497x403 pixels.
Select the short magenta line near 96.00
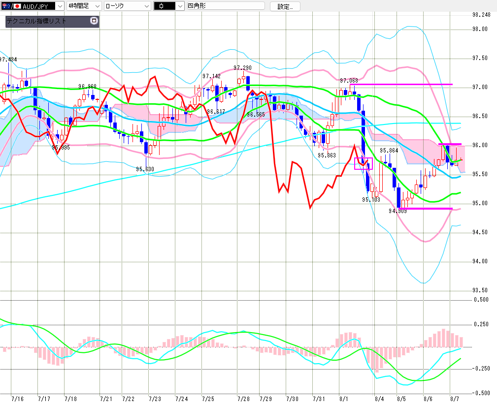coord(450,144)
